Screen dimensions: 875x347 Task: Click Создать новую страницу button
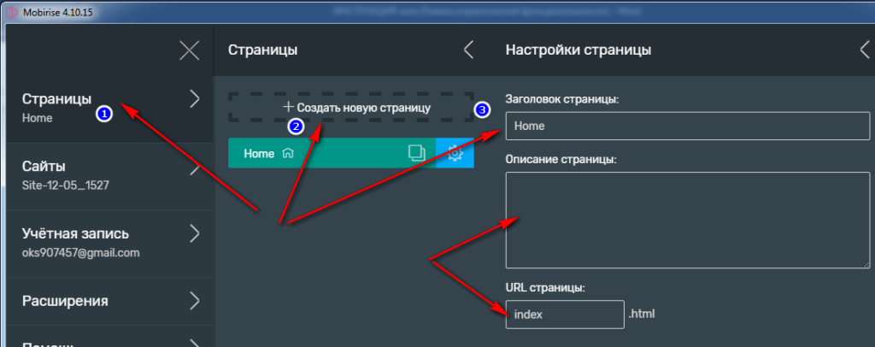351,107
